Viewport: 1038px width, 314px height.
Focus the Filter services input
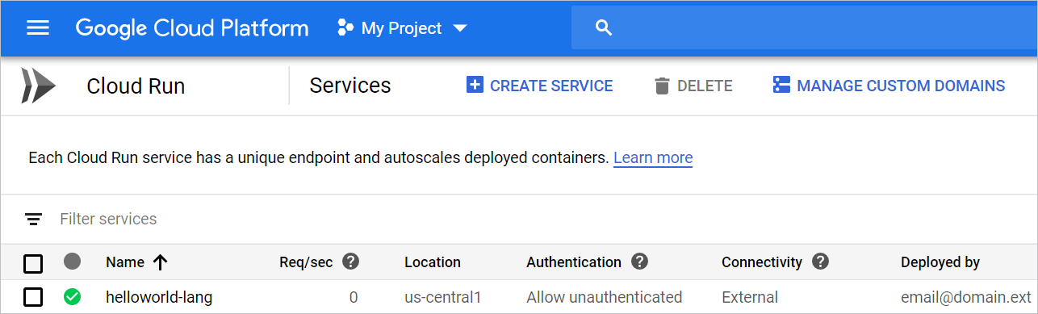[x=108, y=219]
